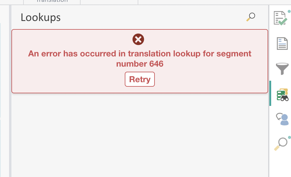Select the filter tool in the right sidebar
291x177 pixels.
282,68
